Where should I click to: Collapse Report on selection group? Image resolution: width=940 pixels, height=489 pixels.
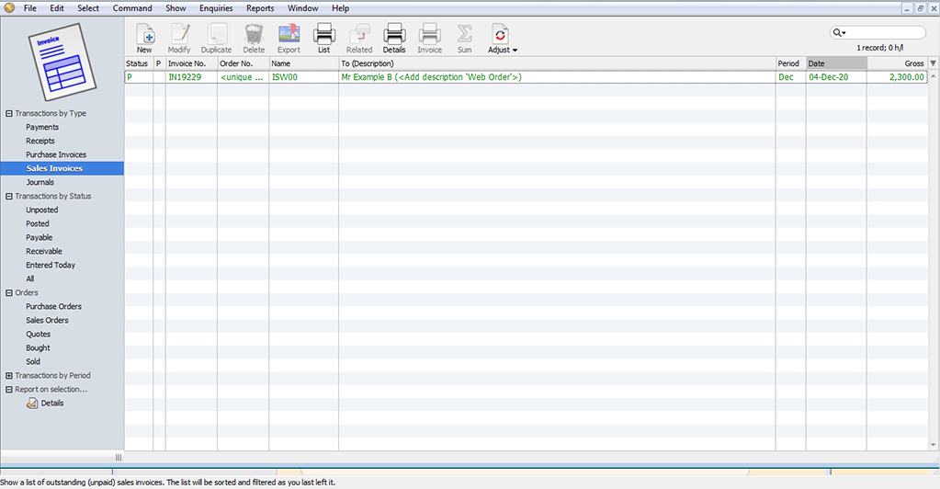pyautogui.click(x=9, y=390)
